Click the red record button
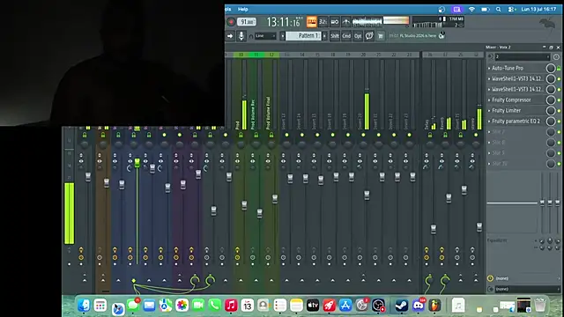The width and height of the screenshot is (564, 317). (x=231, y=22)
